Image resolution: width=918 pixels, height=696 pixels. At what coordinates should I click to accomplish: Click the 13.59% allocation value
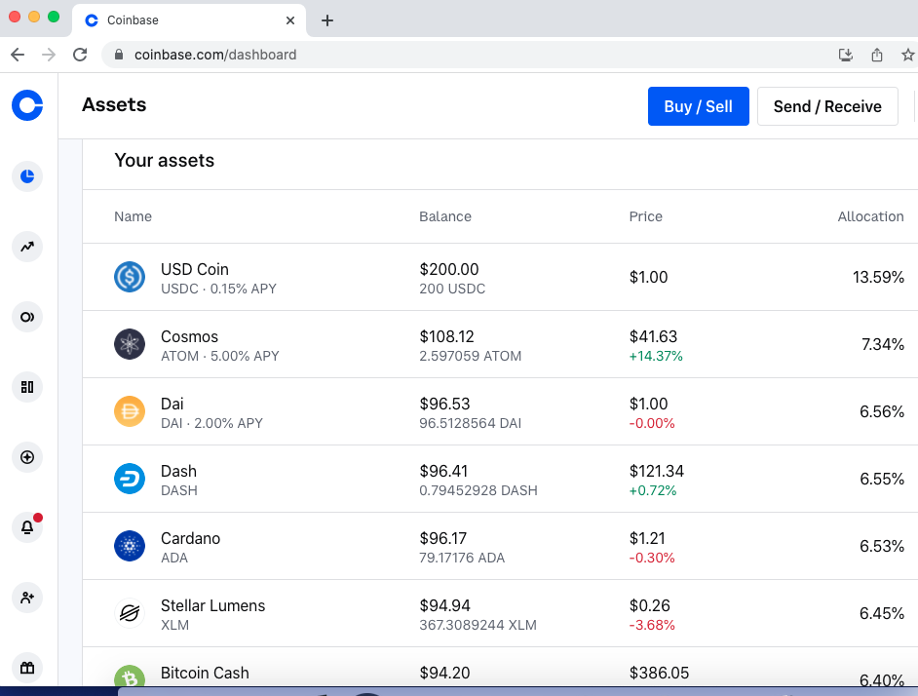tap(878, 277)
